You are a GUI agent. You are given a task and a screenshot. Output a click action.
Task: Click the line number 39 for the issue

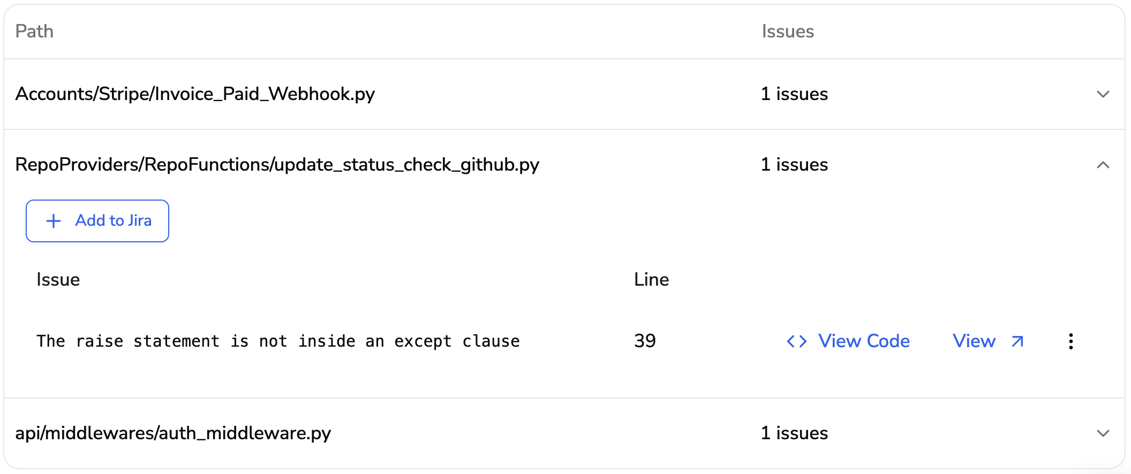point(644,341)
